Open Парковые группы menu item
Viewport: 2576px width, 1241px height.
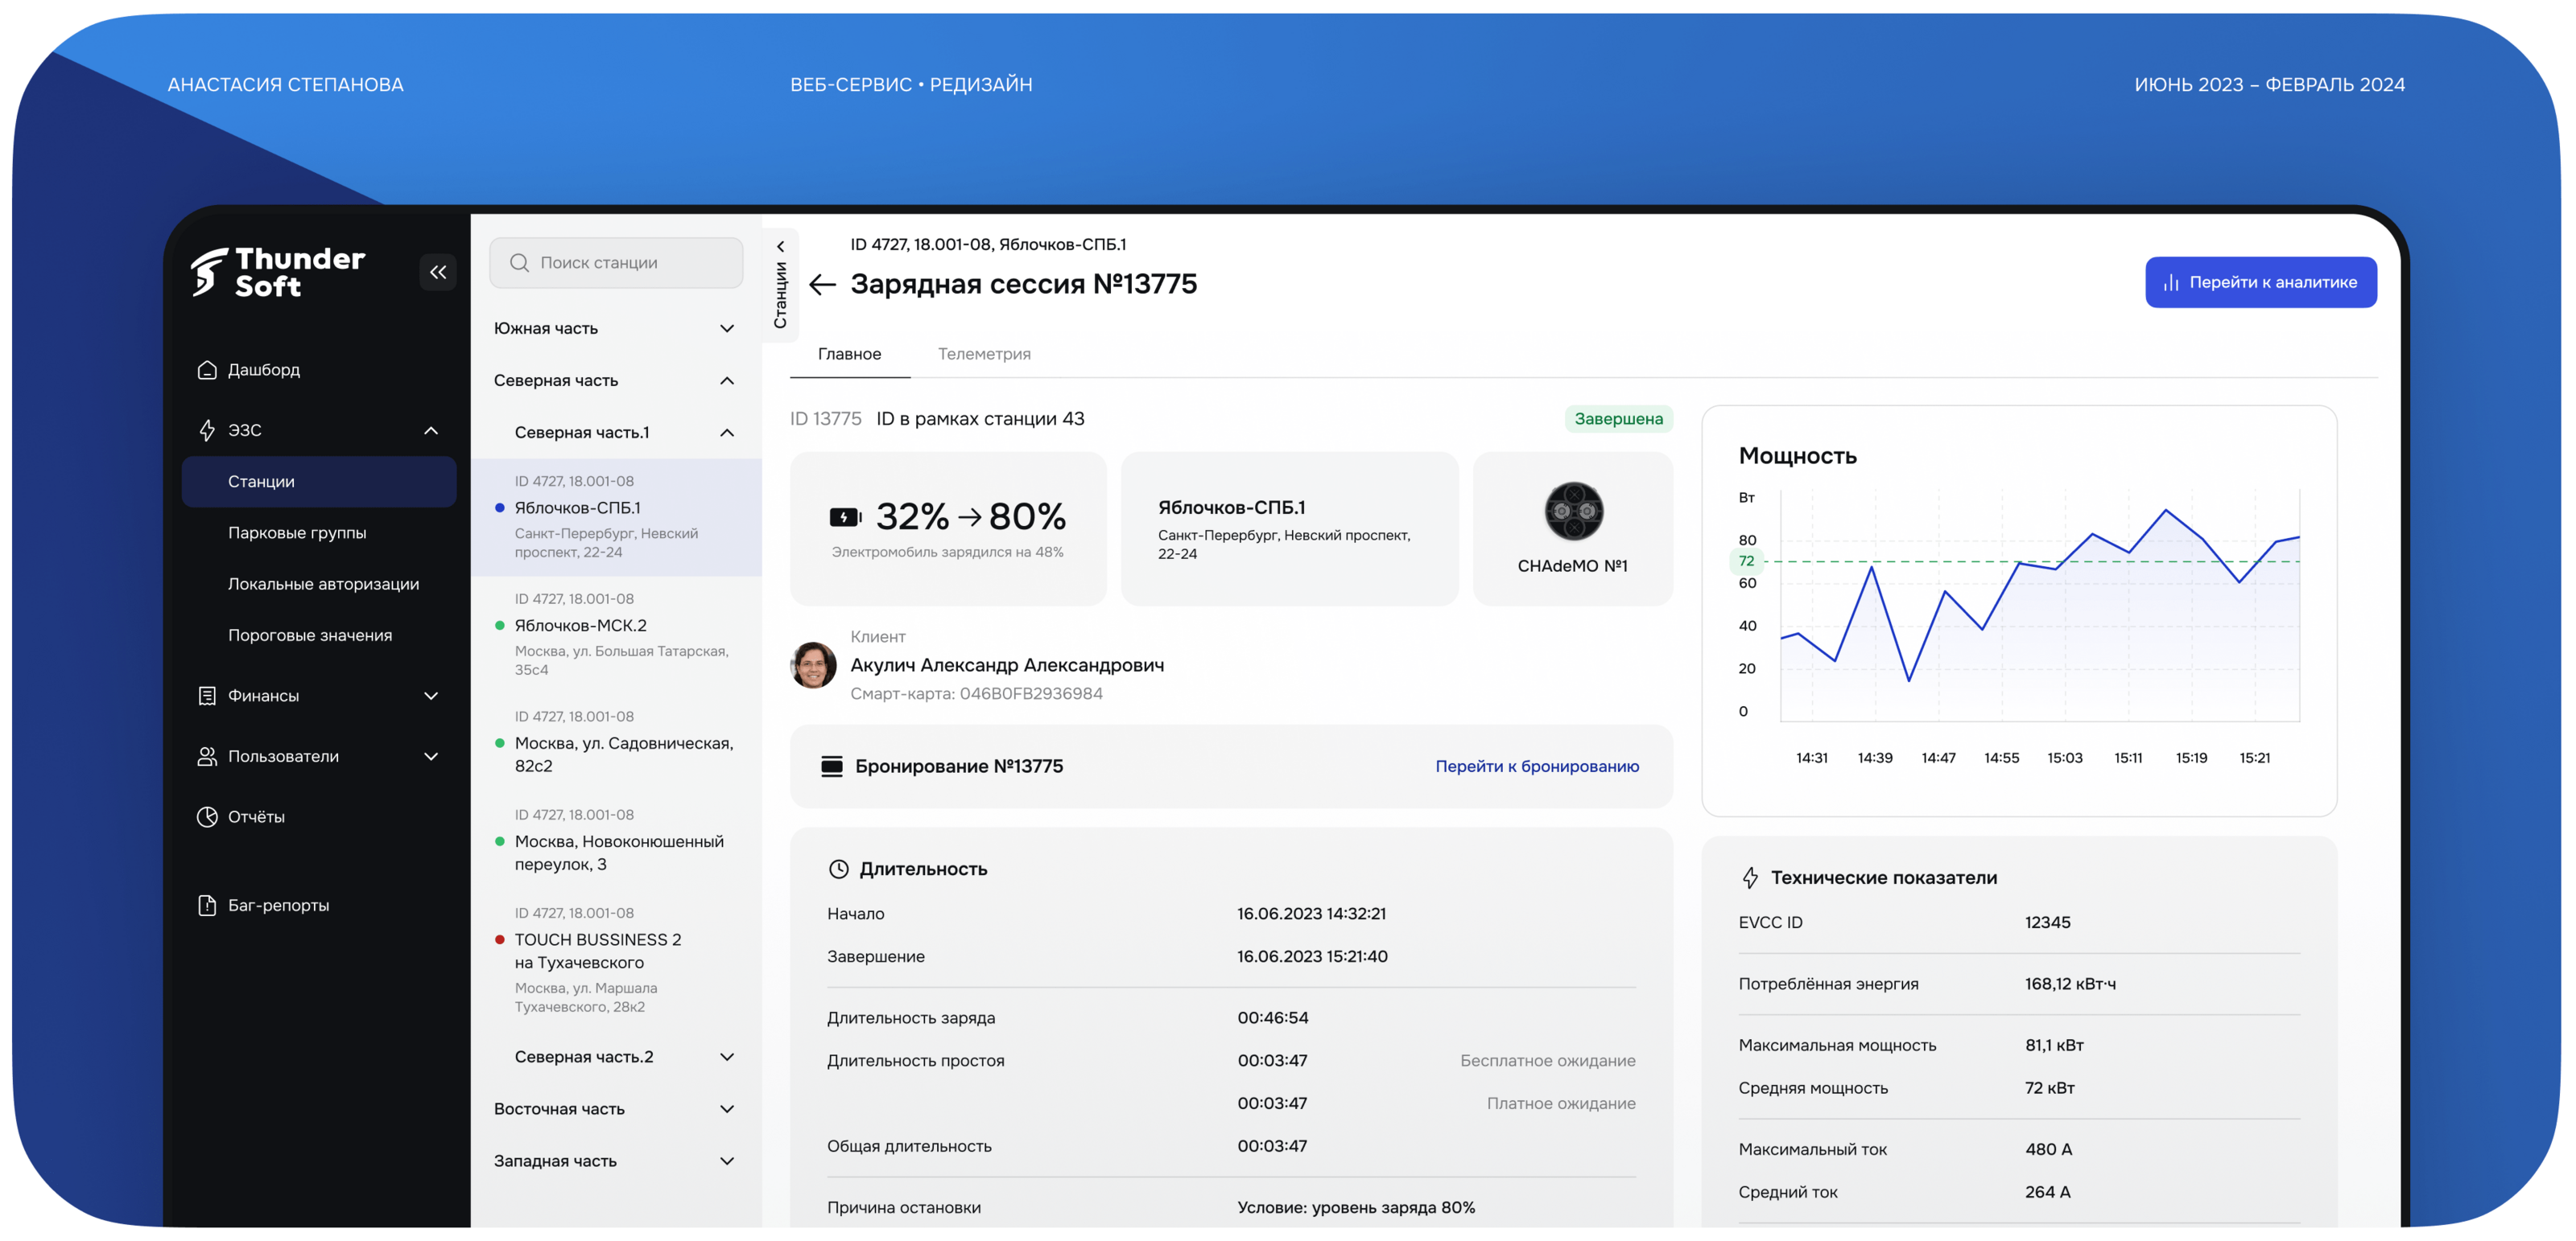point(297,532)
